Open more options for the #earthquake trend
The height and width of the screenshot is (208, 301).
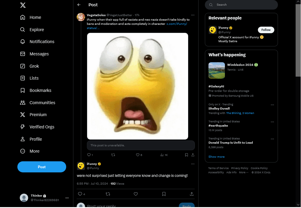point(272,122)
